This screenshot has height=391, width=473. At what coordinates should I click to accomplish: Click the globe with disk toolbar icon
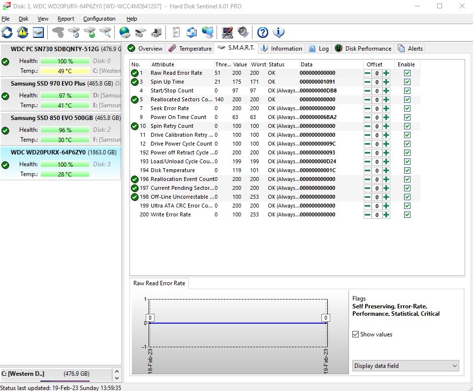pos(125,32)
